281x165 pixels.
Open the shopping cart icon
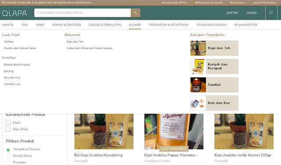[271, 12]
